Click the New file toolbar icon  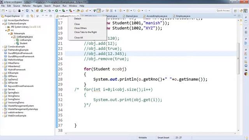tap(3, 10)
